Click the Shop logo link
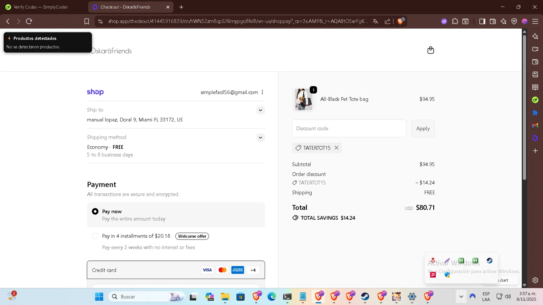The height and width of the screenshot is (305, 543). (x=95, y=92)
